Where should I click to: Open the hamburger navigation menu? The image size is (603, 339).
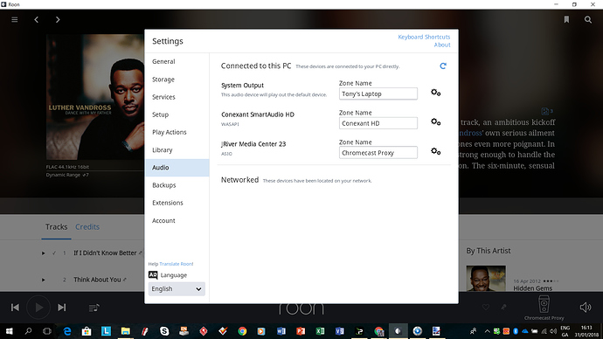(15, 19)
